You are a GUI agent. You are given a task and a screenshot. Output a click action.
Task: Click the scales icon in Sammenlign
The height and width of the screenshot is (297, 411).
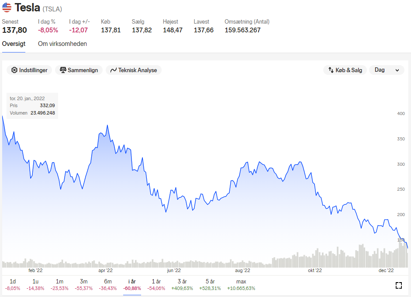pos(63,70)
